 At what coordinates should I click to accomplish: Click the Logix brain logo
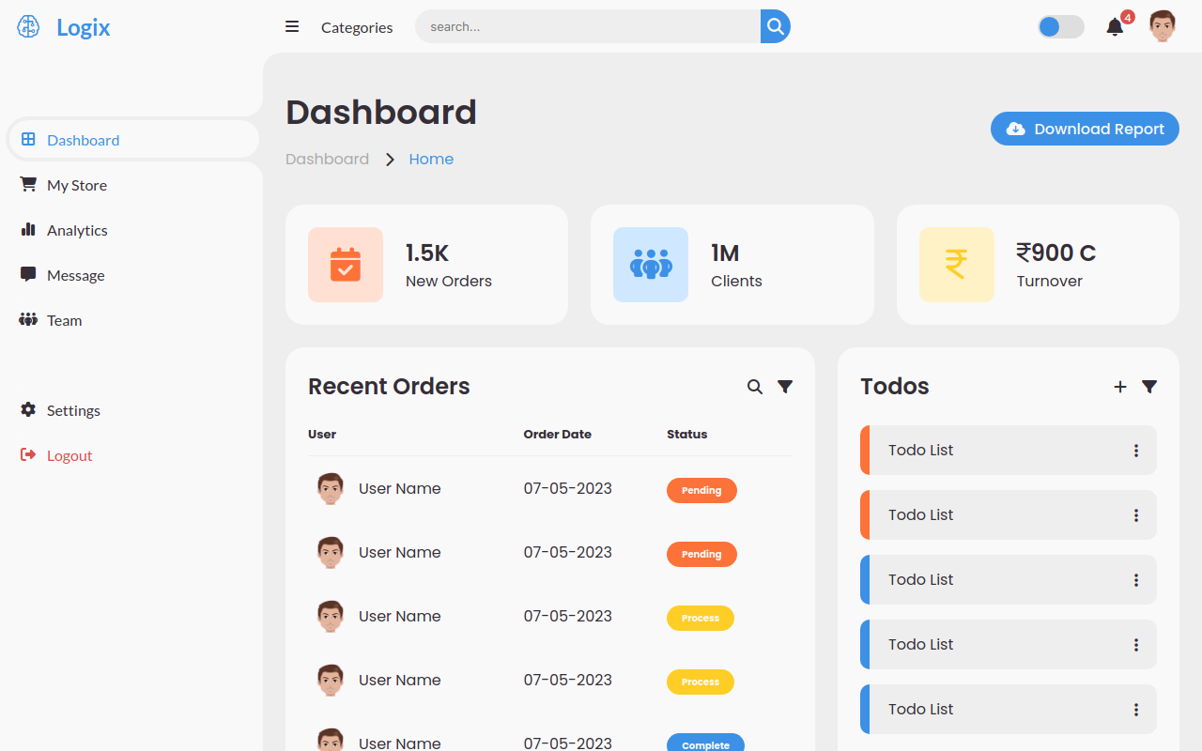28,27
